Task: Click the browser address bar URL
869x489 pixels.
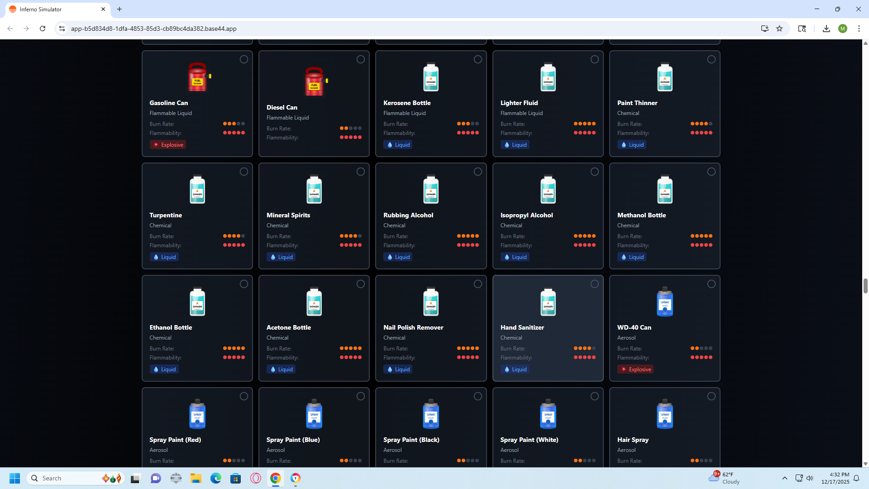Action: pos(154,29)
